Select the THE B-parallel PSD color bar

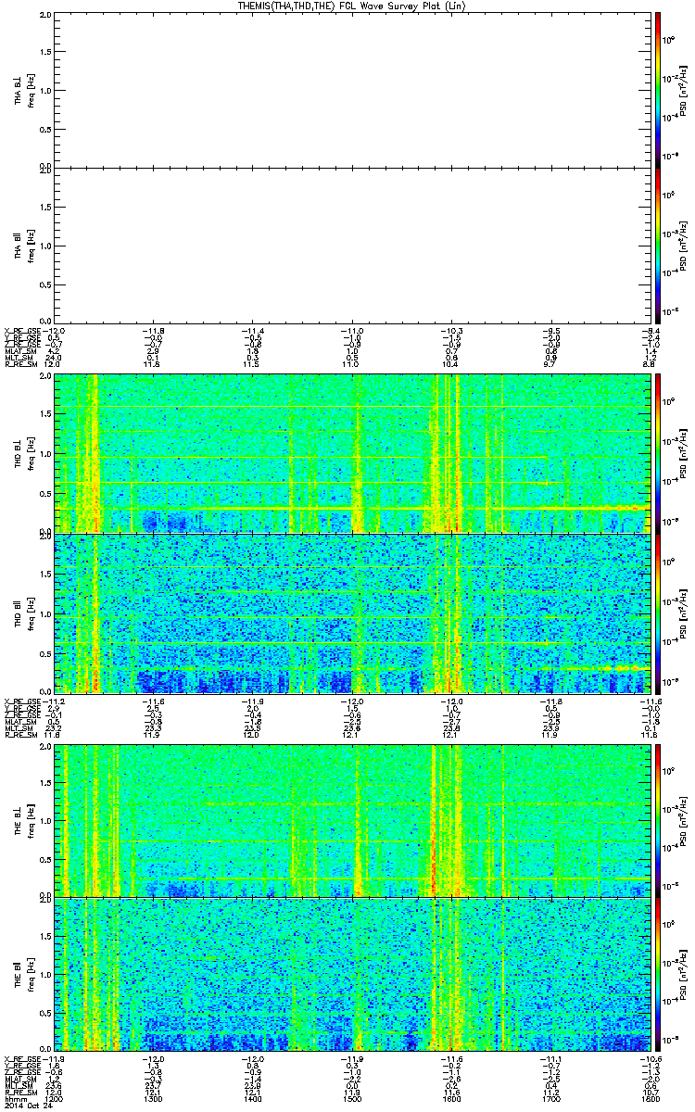[x=658, y=974]
